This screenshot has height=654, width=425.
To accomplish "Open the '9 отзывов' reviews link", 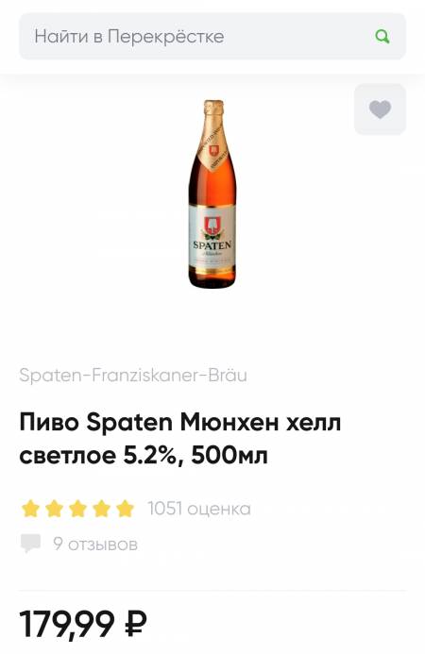I will 95,544.
